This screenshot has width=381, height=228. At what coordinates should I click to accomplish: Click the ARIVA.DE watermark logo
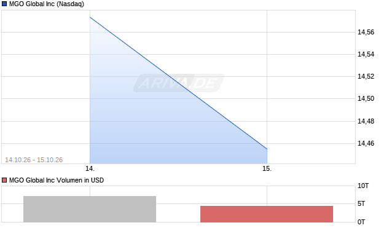(x=179, y=83)
